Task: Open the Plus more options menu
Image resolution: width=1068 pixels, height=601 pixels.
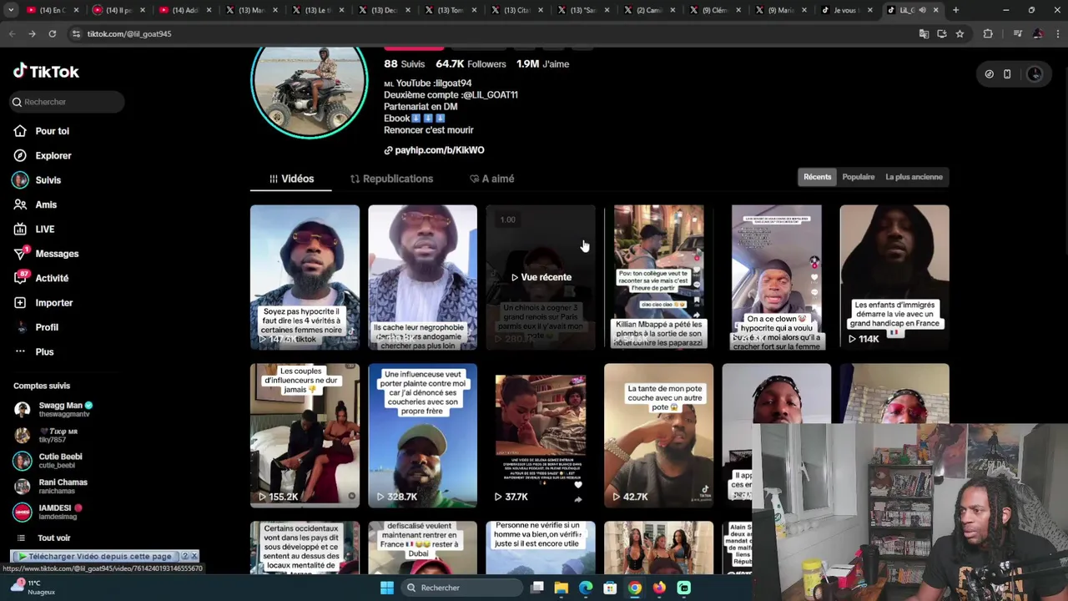Action: [44, 352]
